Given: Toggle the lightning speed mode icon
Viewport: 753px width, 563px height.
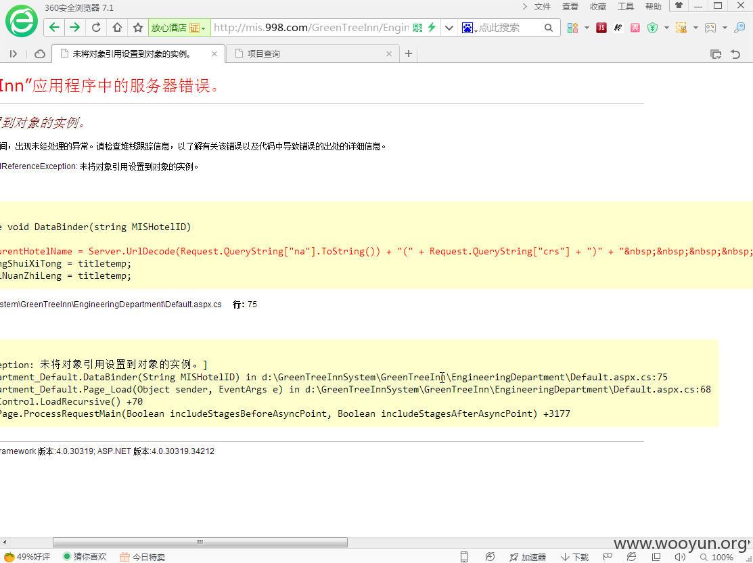Looking at the screenshot, I should click(432, 28).
